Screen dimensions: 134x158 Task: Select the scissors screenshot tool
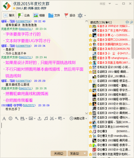pyautogui.click(x=52, y=118)
